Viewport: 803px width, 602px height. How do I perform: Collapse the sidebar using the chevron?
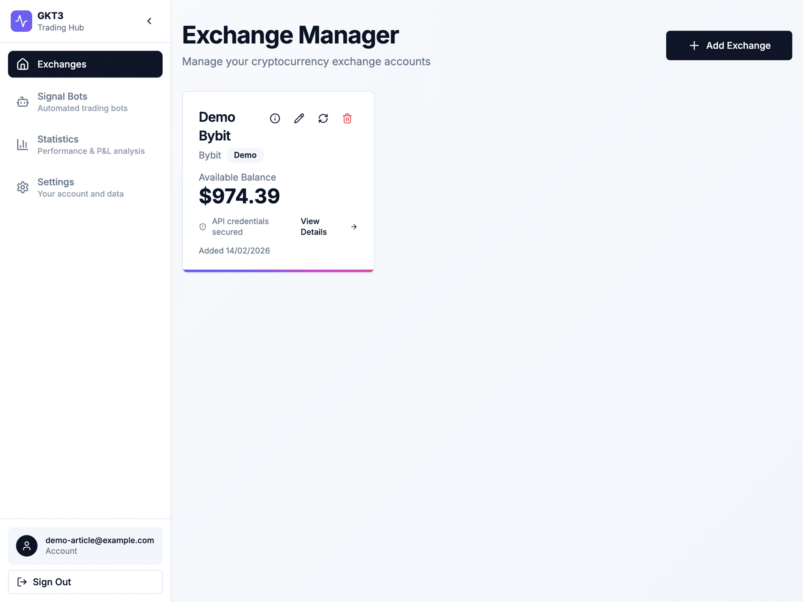pyautogui.click(x=149, y=21)
